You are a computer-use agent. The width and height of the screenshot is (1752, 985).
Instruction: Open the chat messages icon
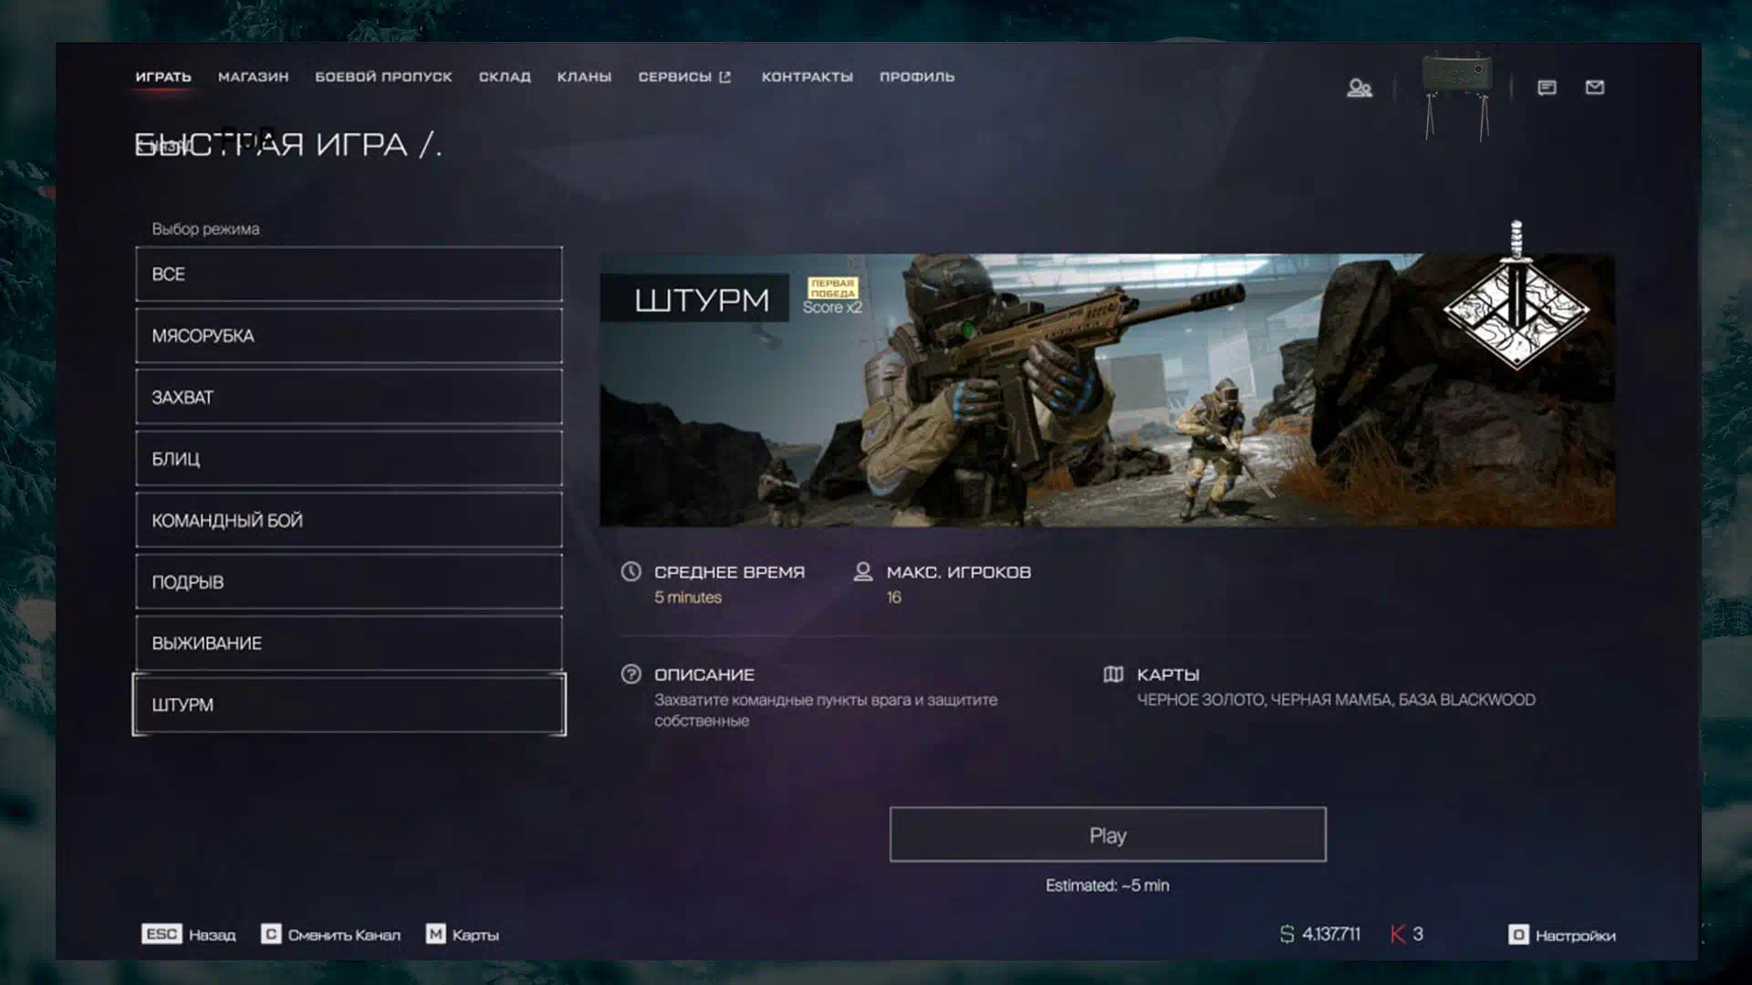1547,88
